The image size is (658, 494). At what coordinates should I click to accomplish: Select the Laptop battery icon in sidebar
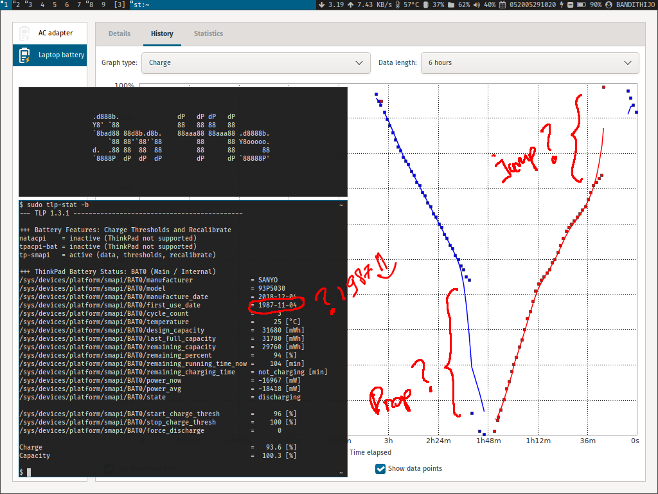click(x=24, y=55)
